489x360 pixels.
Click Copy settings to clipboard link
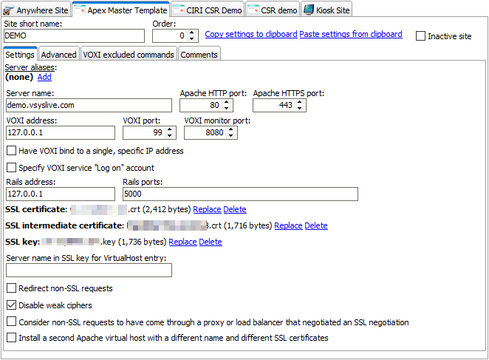pos(250,35)
